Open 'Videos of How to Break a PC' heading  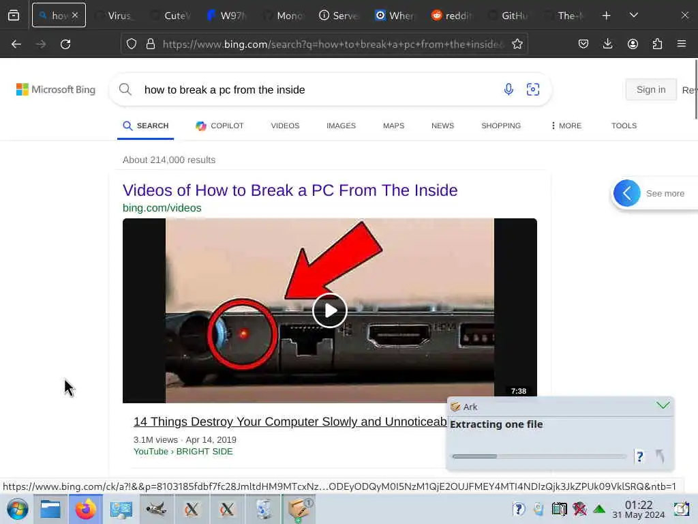point(290,190)
